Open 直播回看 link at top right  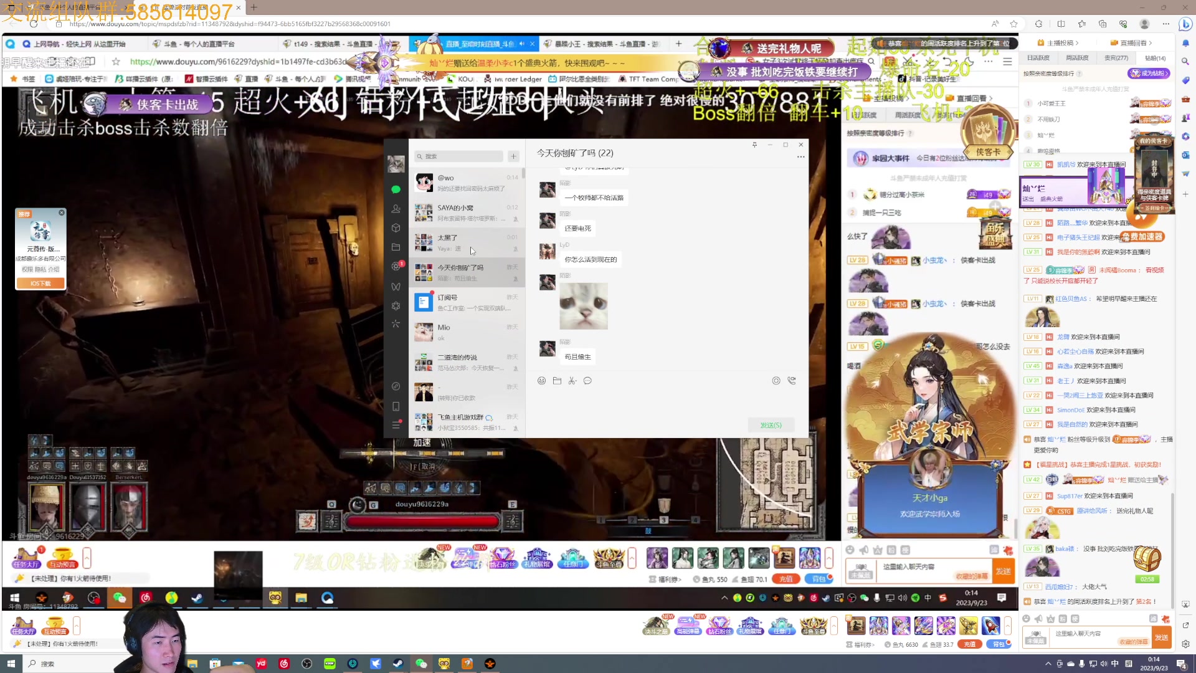click(x=1131, y=43)
